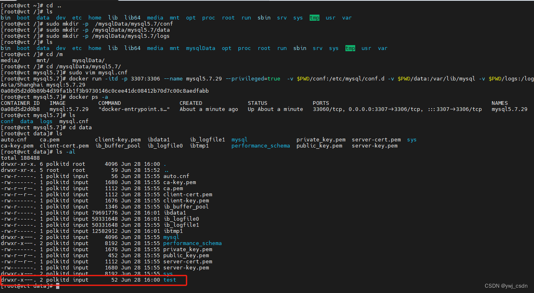Select 'ibtmp1' in the ls -al long listing
This screenshot has height=293, width=534.
173,231
